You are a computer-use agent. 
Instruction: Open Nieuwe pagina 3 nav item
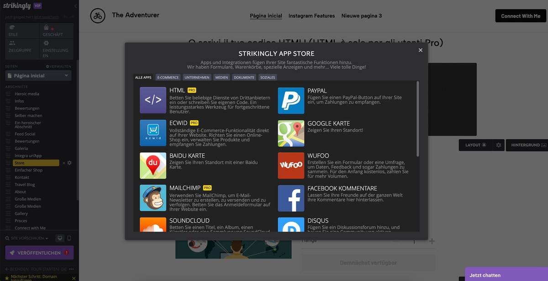point(362,16)
